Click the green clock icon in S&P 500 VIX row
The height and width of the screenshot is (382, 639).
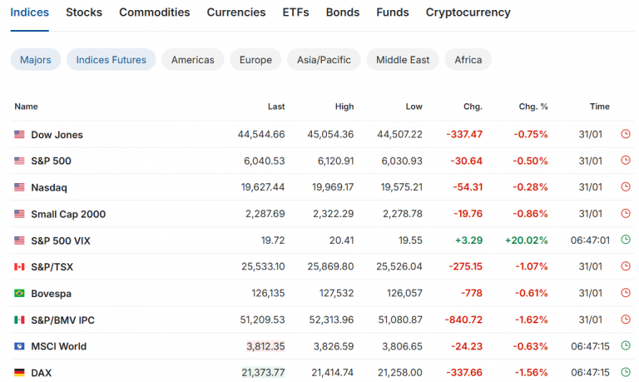[626, 240]
